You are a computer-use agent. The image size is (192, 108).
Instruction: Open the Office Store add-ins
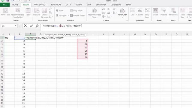click(x=59, y=10)
